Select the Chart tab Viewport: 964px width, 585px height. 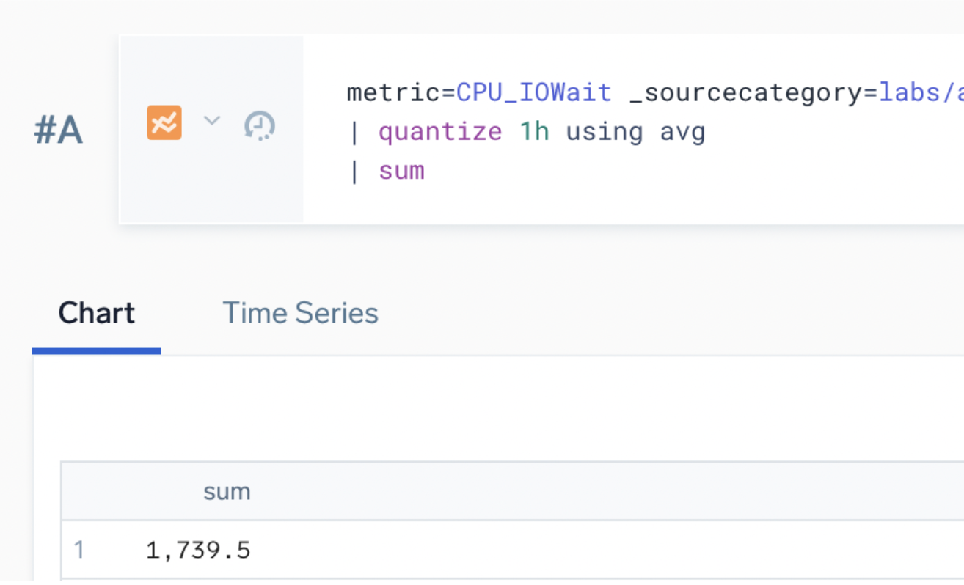pyautogui.click(x=96, y=312)
